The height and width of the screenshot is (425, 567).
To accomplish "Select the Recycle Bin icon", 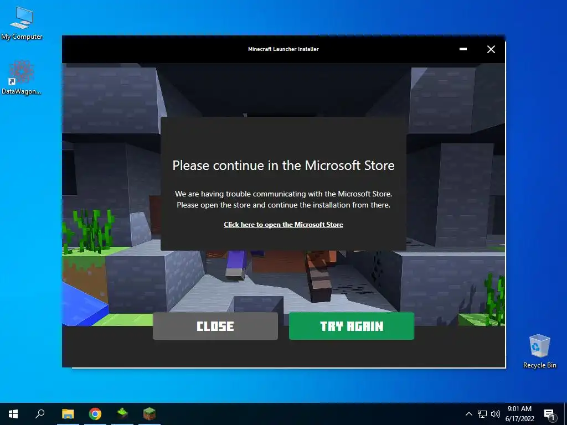I will point(539,351).
